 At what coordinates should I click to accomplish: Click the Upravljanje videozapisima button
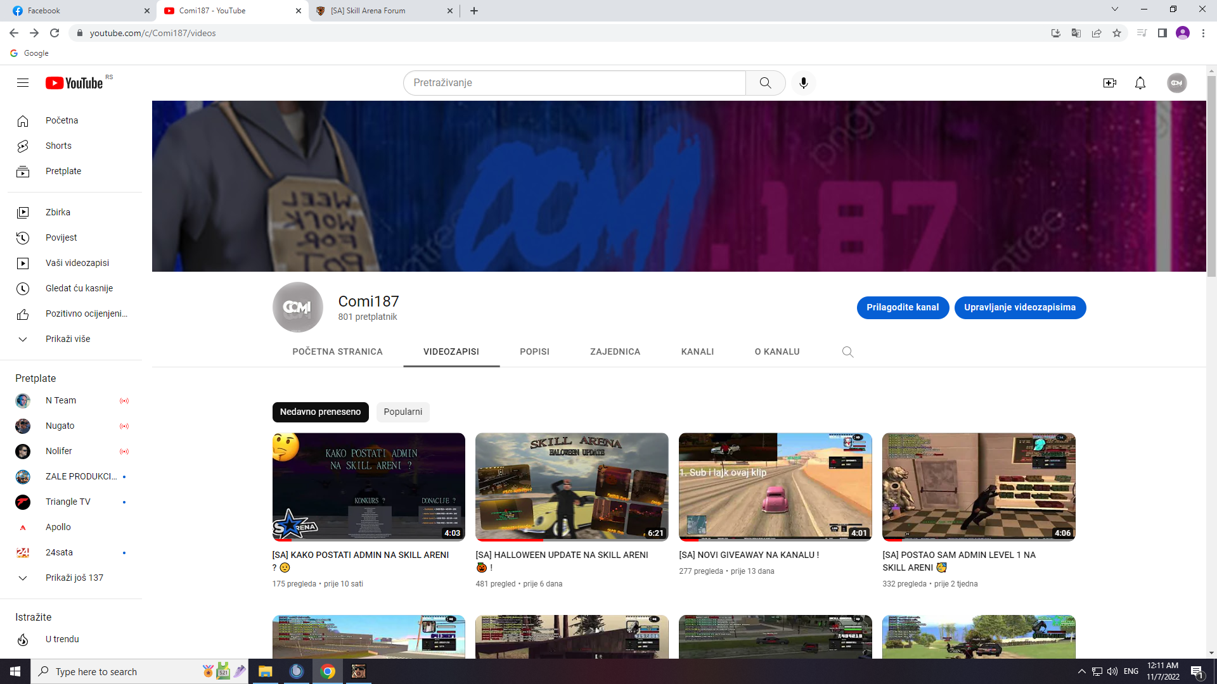click(x=1019, y=307)
